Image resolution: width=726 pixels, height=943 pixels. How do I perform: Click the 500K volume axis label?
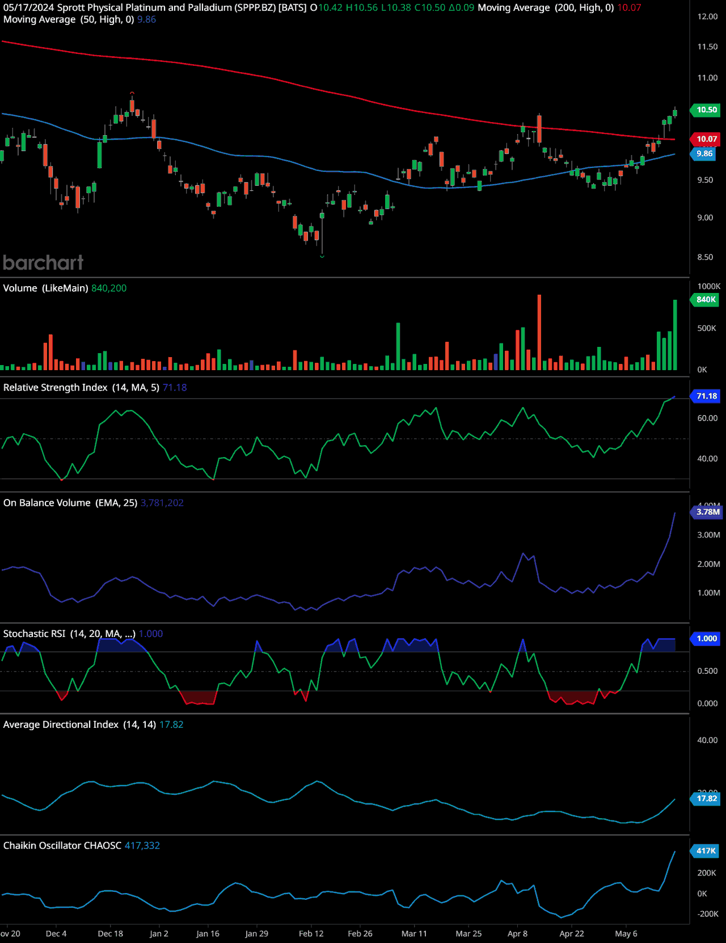point(707,328)
